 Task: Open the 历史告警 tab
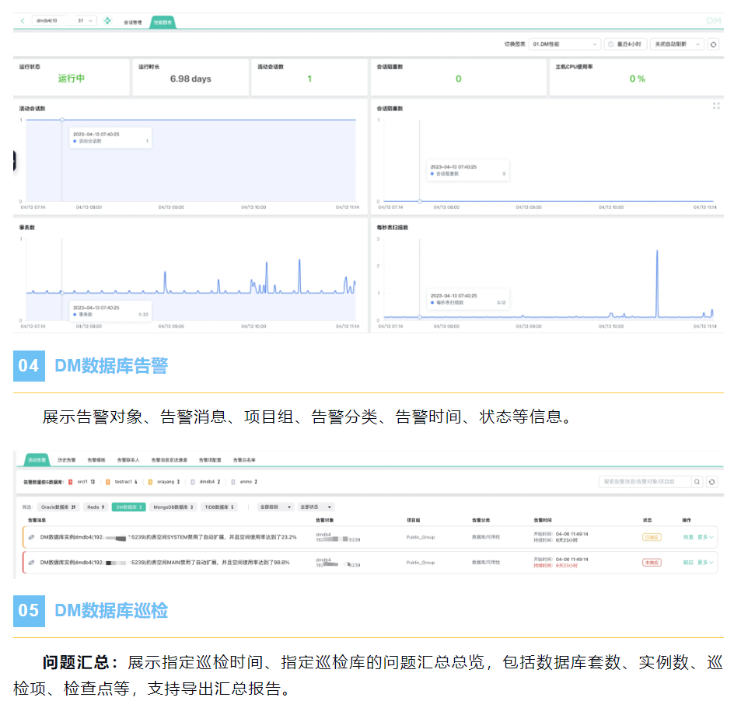[x=67, y=460]
